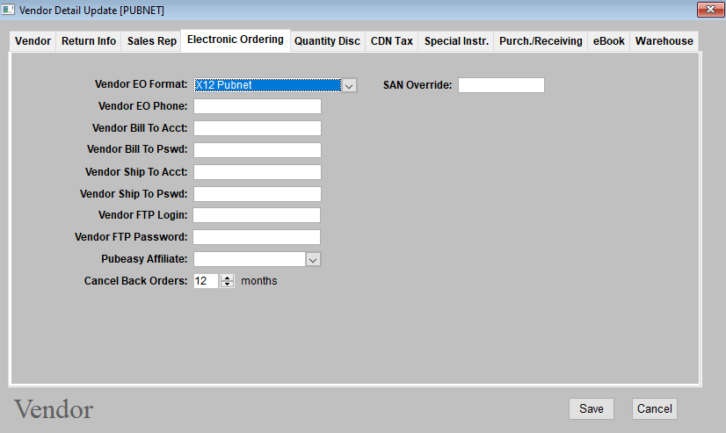Click the window icon in the title bar
The width and height of the screenshot is (726, 433).
tap(9, 10)
